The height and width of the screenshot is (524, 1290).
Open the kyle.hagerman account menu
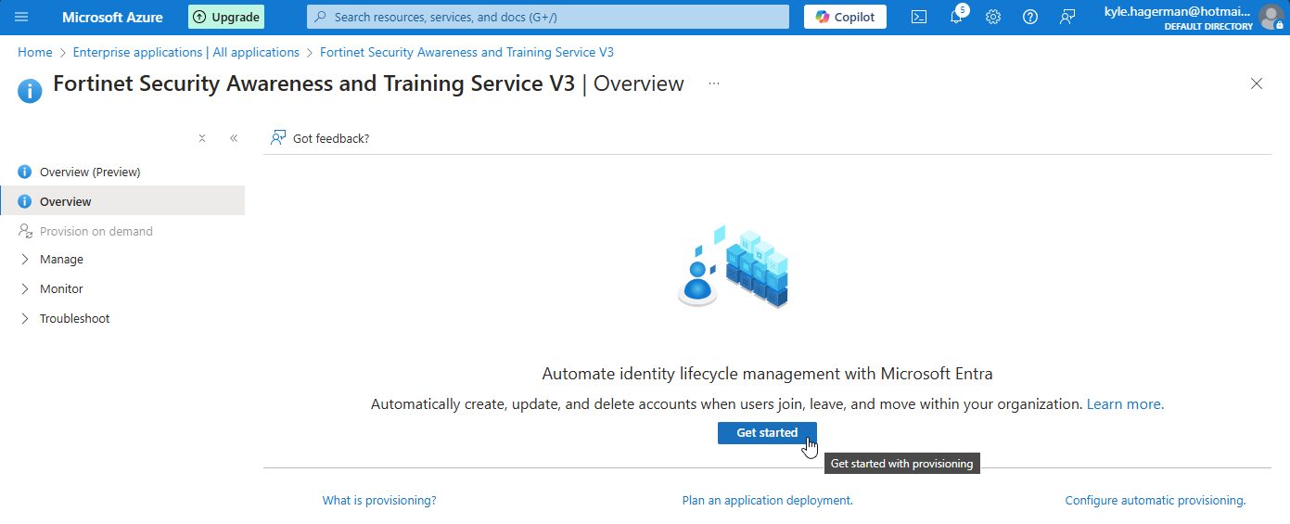(x=1194, y=17)
